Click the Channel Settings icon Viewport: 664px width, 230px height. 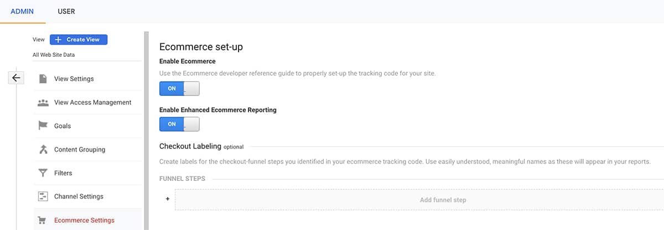(43, 196)
